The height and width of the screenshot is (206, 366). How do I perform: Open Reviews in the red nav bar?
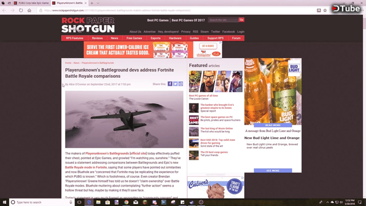(x=97, y=38)
